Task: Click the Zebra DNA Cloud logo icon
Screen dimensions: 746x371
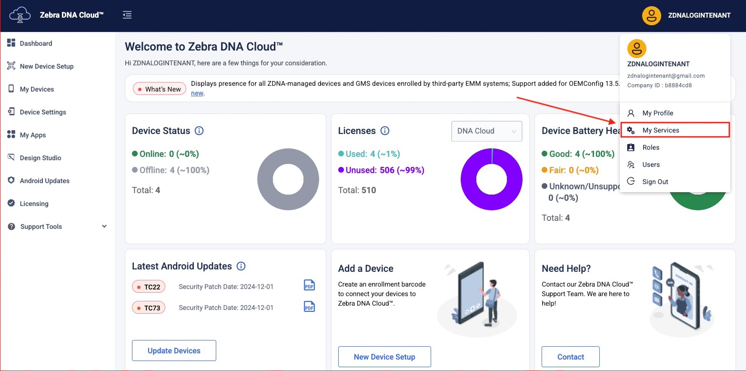Action: click(20, 15)
